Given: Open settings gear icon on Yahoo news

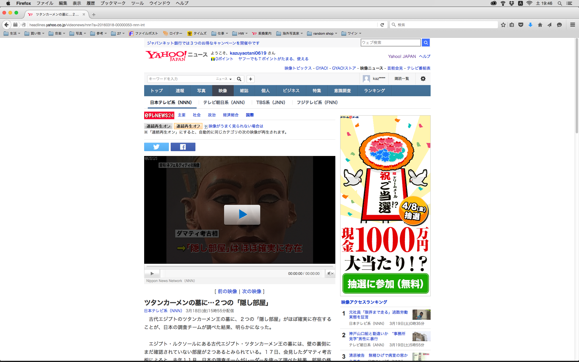Looking at the screenshot, I should point(423,79).
